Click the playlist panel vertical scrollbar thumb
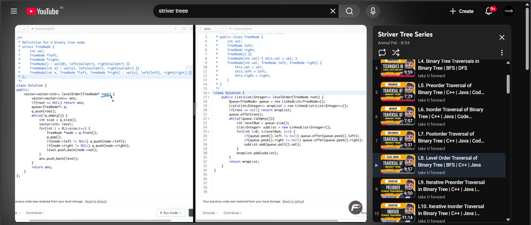The height and width of the screenshot is (225, 531). click(x=508, y=84)
